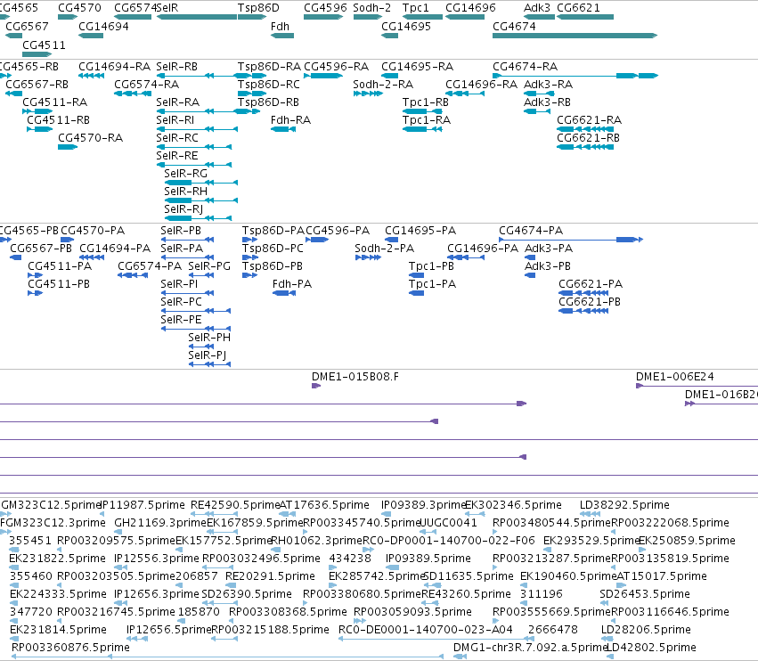Click EST label RE43260.5prime
Screen dimensions: 758x661
pos(466,594)
